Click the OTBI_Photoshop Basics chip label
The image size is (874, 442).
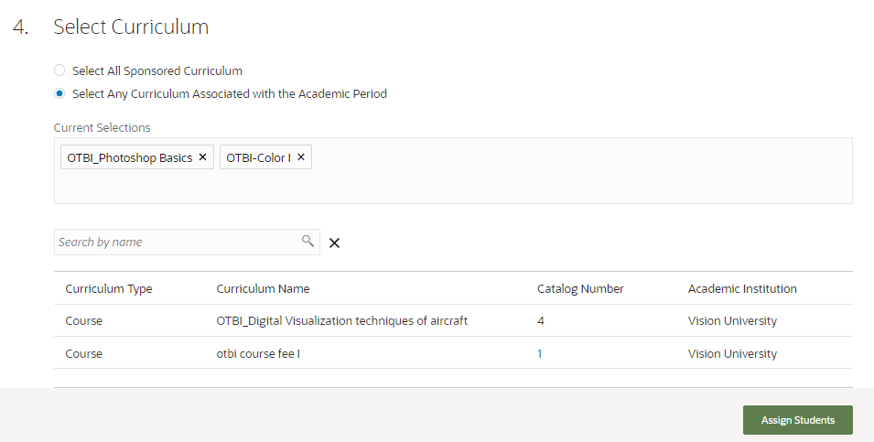tap(130, 157)
